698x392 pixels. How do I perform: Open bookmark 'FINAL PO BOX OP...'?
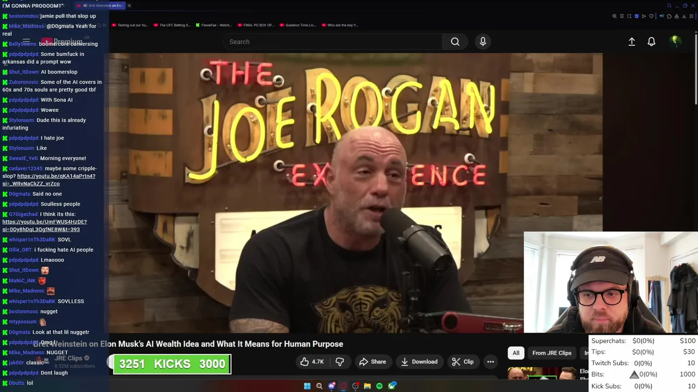click(x=256, y=25)
